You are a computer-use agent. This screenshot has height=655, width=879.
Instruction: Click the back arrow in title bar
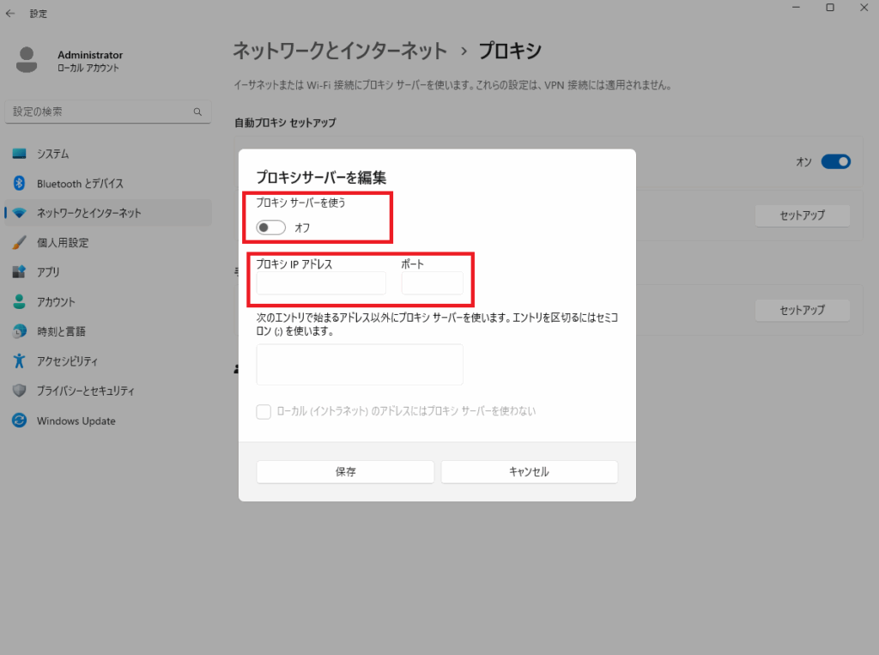(10, 13)
